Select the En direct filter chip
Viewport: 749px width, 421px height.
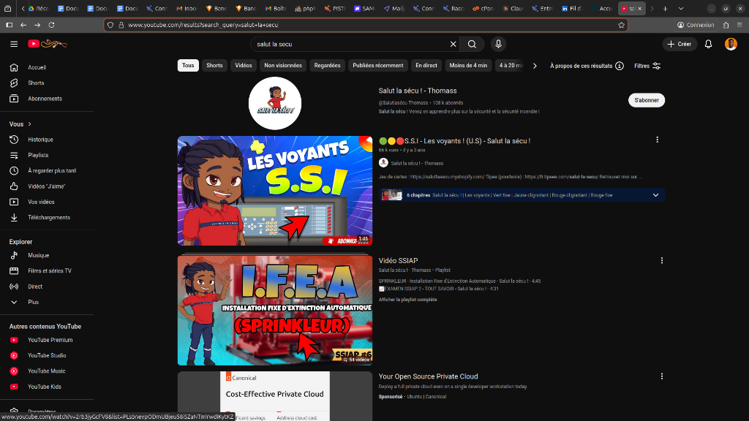[x=426, y=65]
